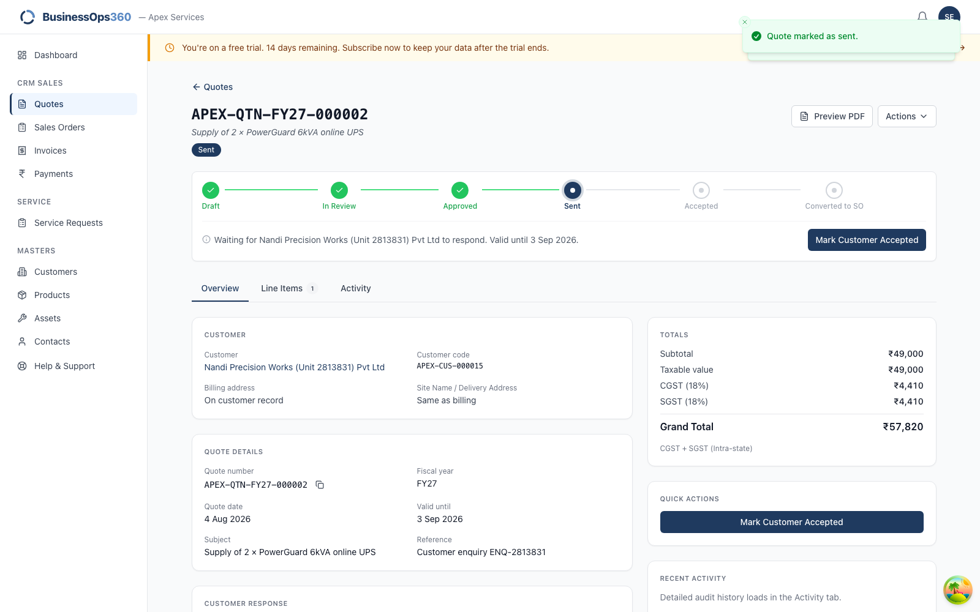The image size is (980, 612).
Task: Switch to the Overview tab
Action: tap(220, 288)
